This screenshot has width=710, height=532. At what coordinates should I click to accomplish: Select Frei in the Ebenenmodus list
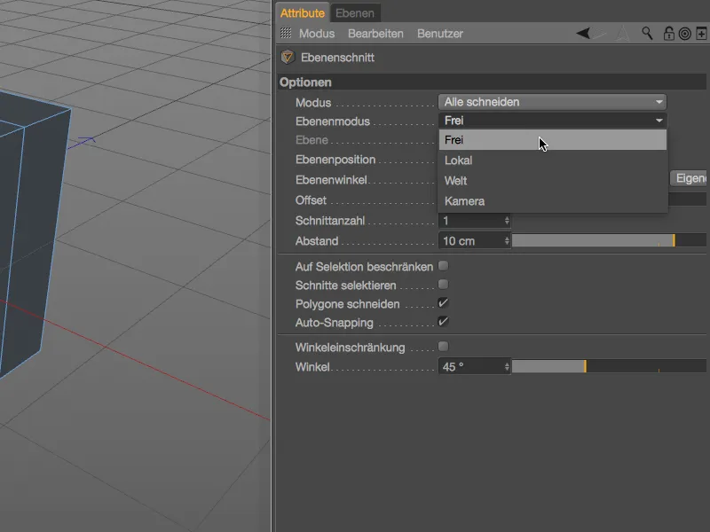(552, 140)
